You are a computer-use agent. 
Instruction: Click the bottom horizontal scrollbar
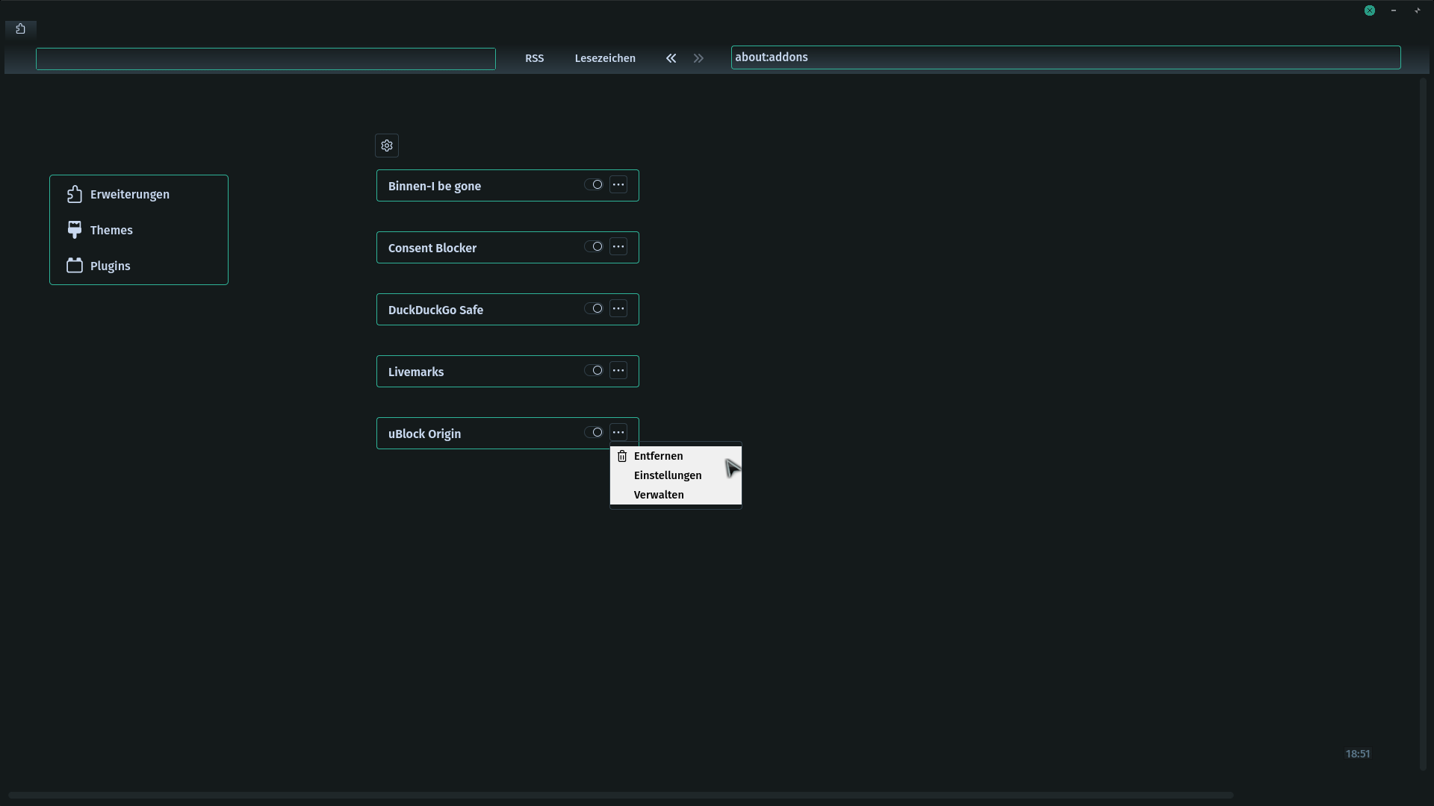(x=620, y=795)
